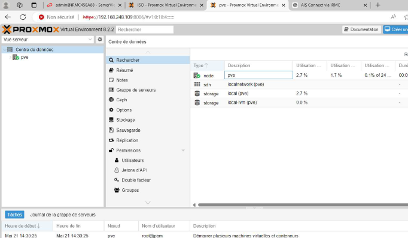Click the Sauvegarde floppy icon
The width and height of the screenshot is (408, 238).
(111, 130)
